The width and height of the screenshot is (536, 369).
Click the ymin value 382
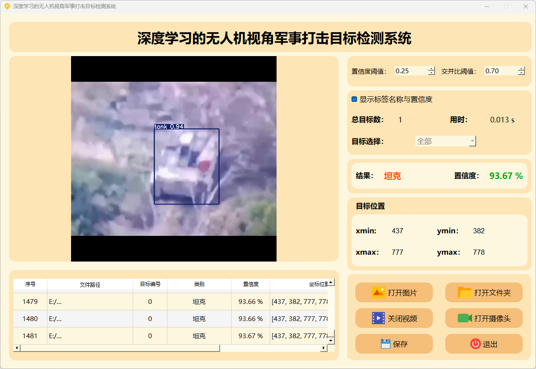(x=479, y=231)
